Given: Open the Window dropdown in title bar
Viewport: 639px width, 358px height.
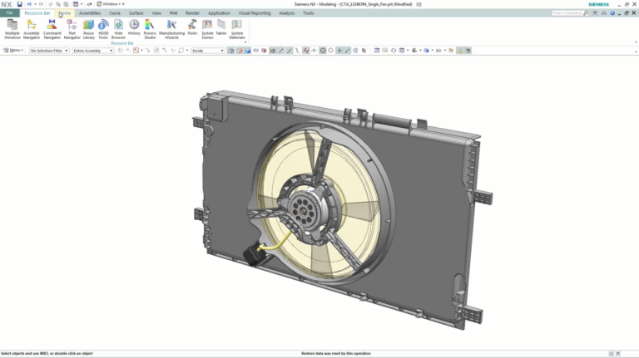Looking at the screenshot, I should pos(111,4).
